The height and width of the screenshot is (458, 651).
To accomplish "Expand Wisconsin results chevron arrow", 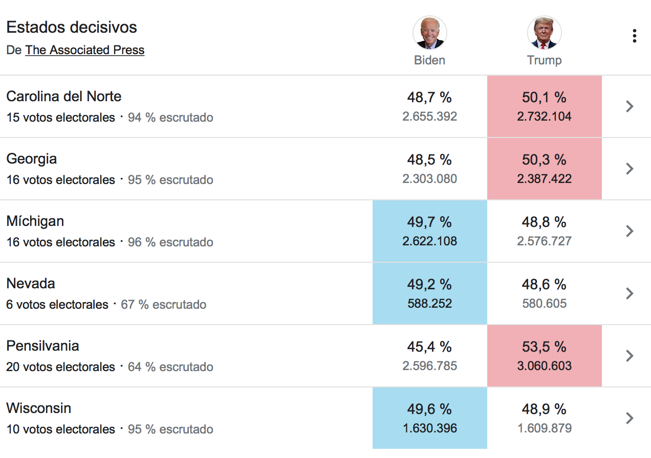I will 630,418.
